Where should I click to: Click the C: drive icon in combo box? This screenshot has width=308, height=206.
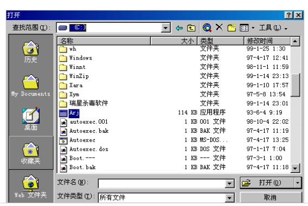[63, 28]
